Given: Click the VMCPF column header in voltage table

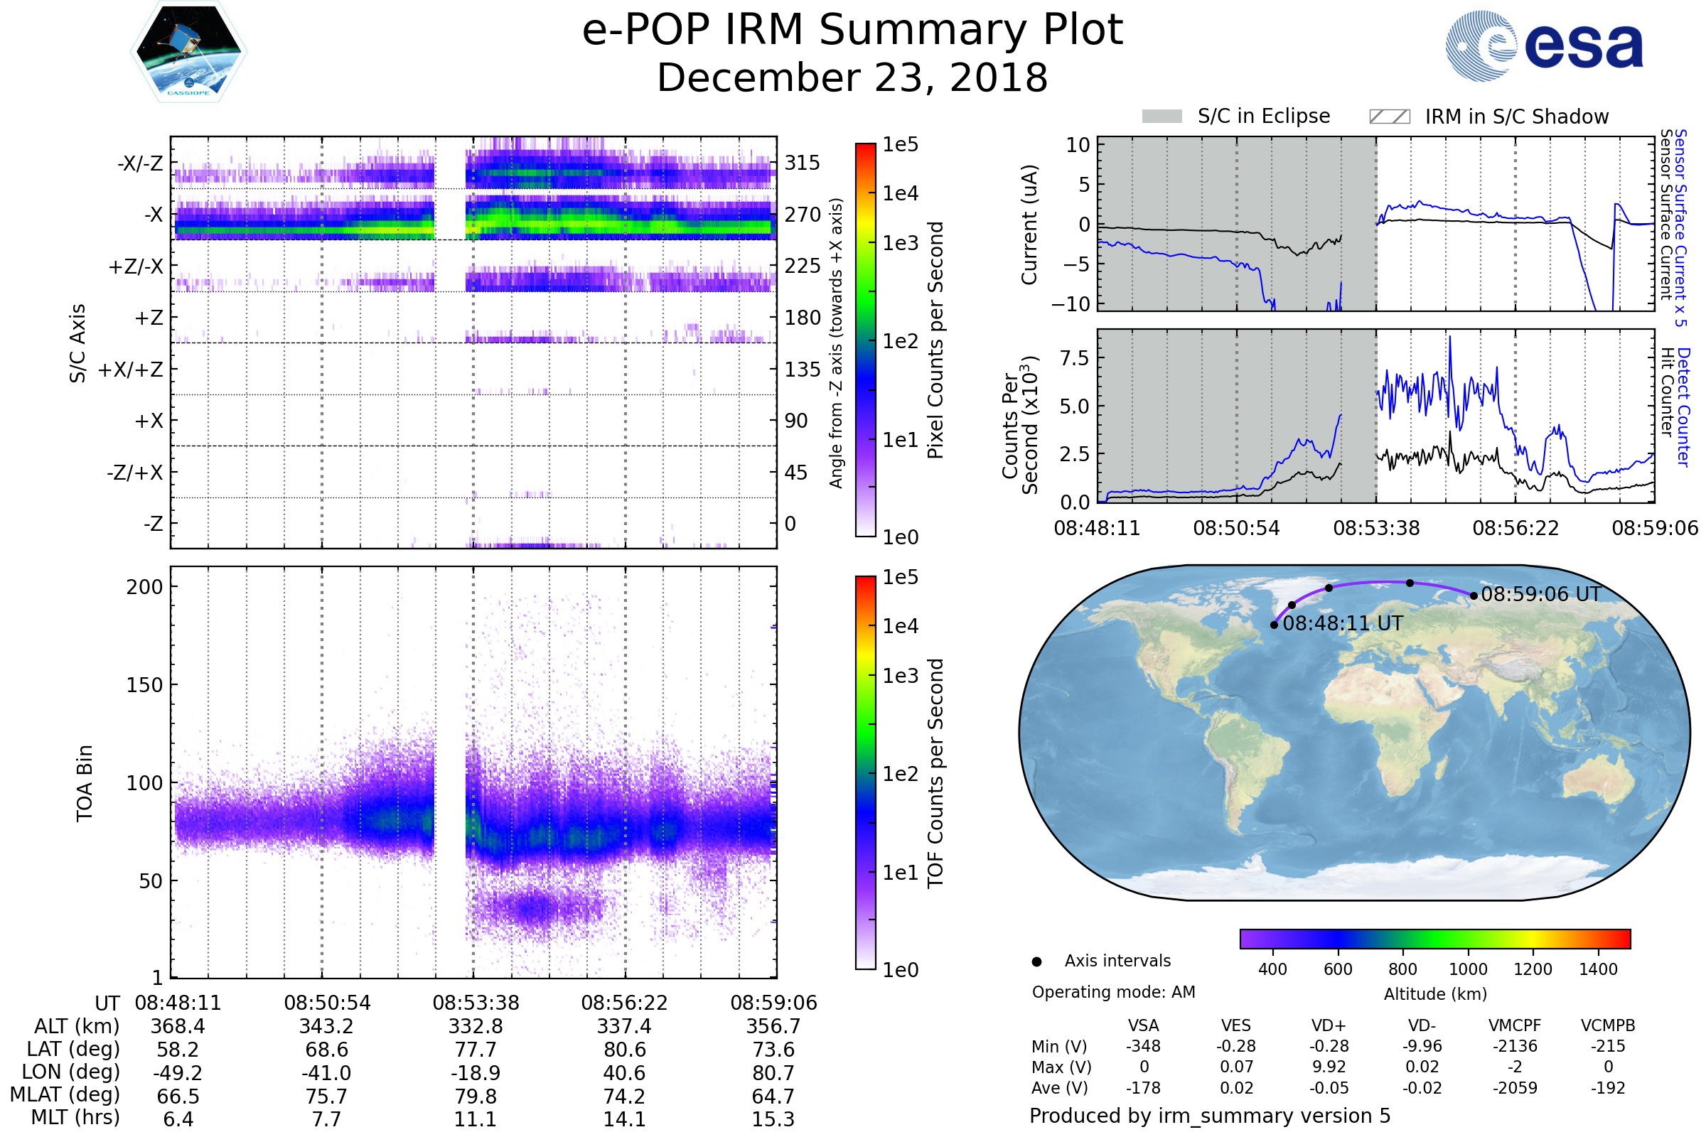Looking at the screenshot, I should [1515, 1025].
